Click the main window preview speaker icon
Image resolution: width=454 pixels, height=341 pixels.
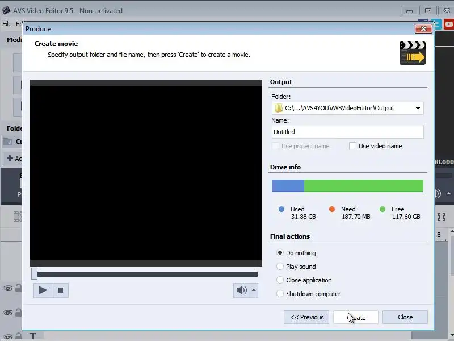click(438, 193)
